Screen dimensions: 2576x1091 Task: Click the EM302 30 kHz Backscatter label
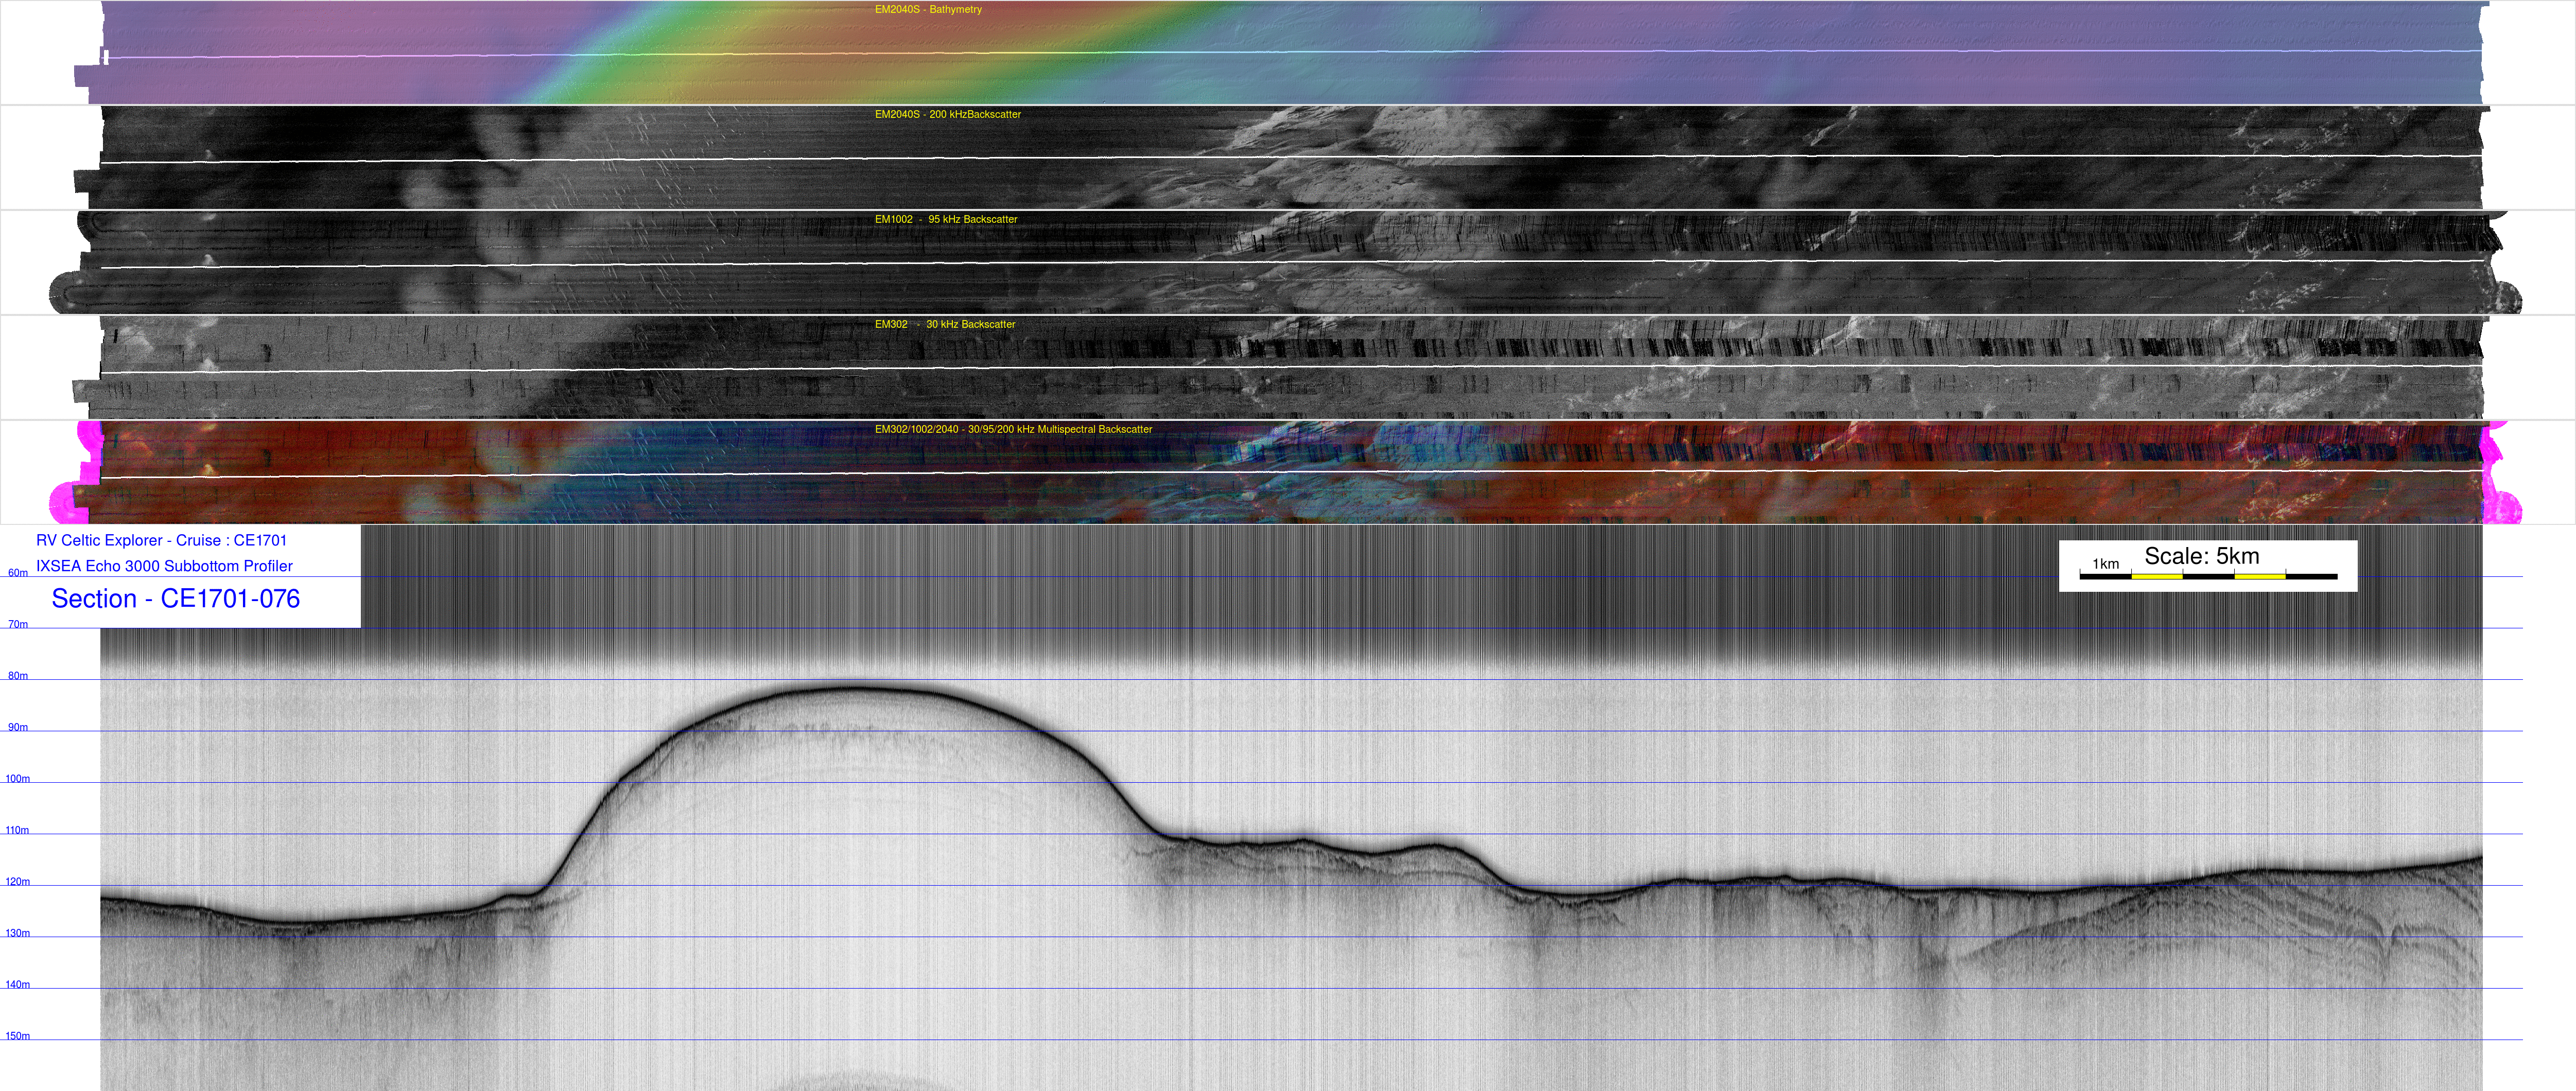944,325
